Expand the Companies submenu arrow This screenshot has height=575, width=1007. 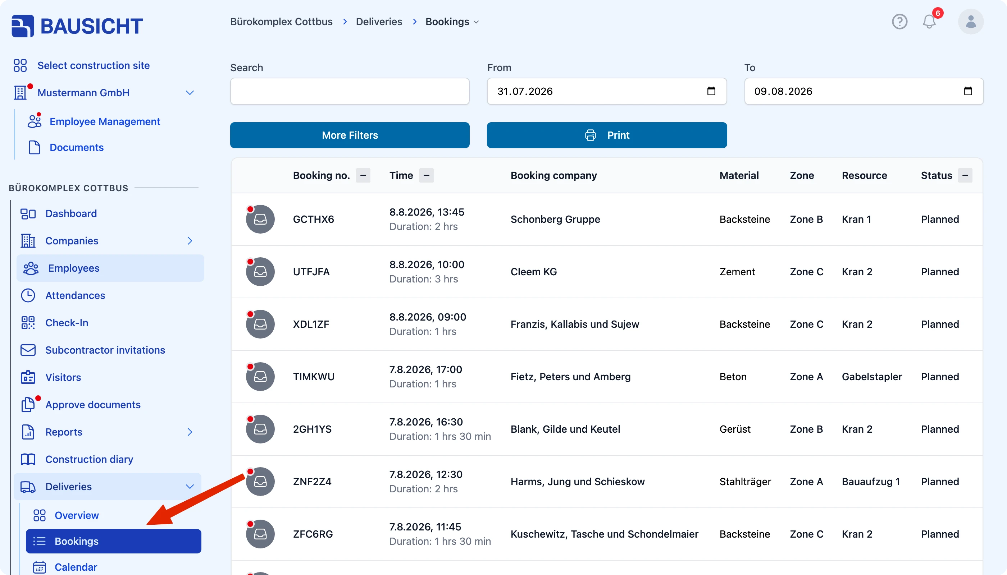190,241
